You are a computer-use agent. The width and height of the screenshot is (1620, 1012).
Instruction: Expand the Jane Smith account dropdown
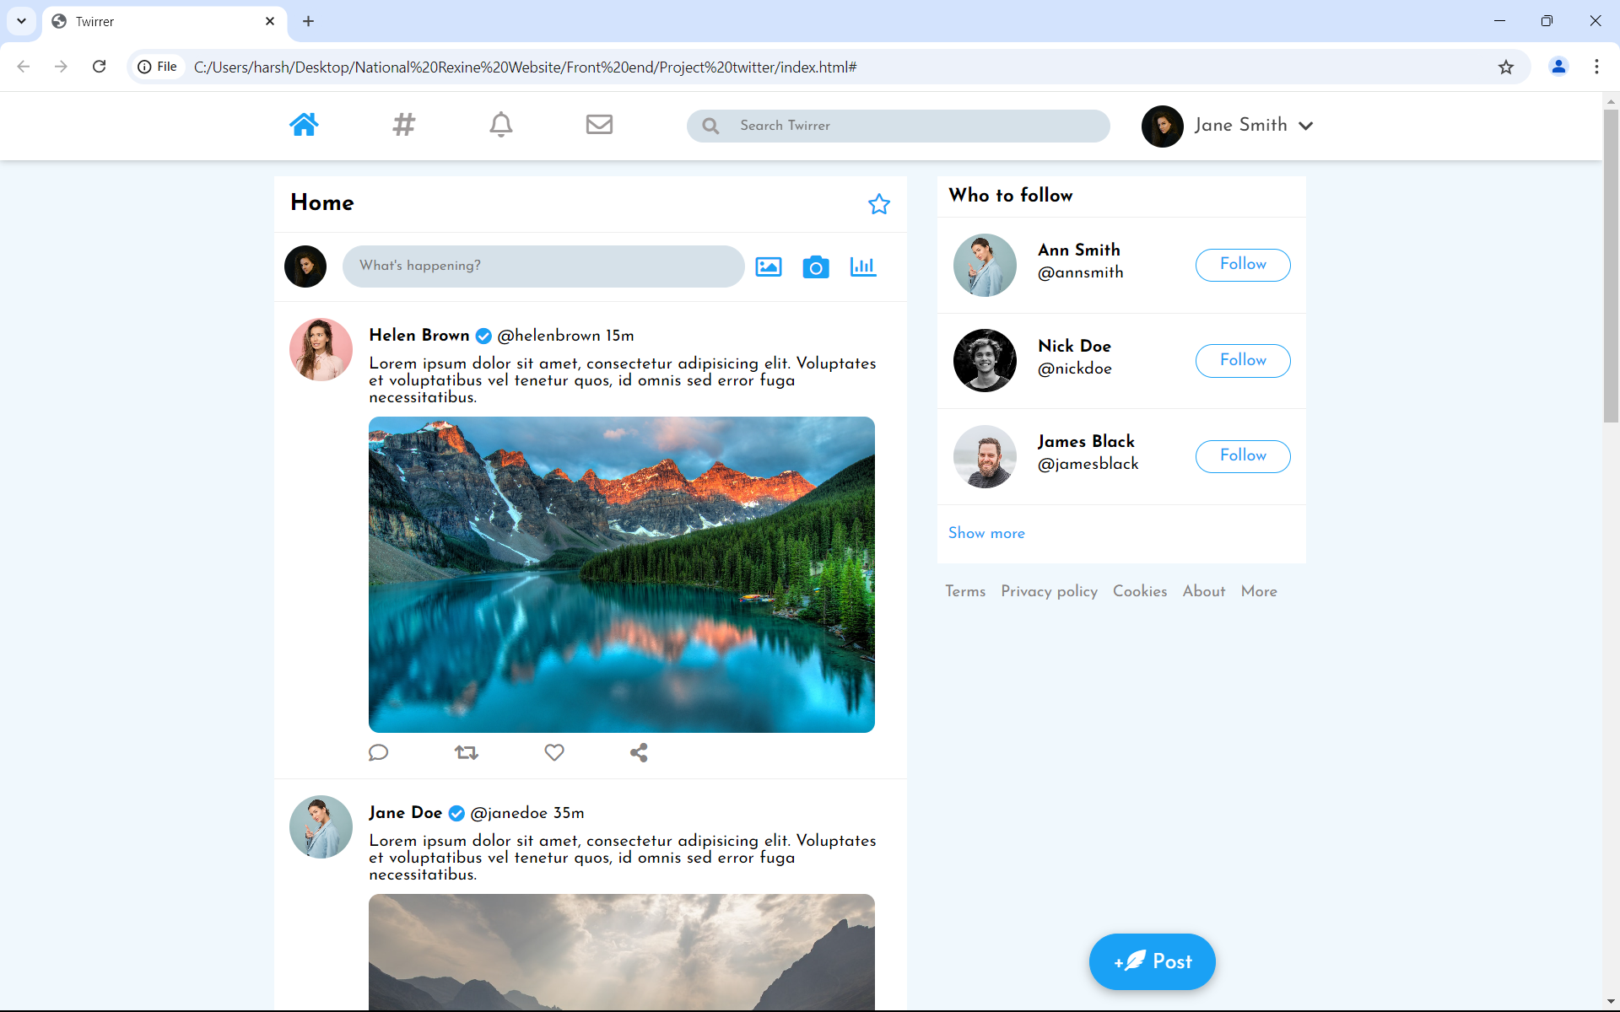[x=1306, y=126]
